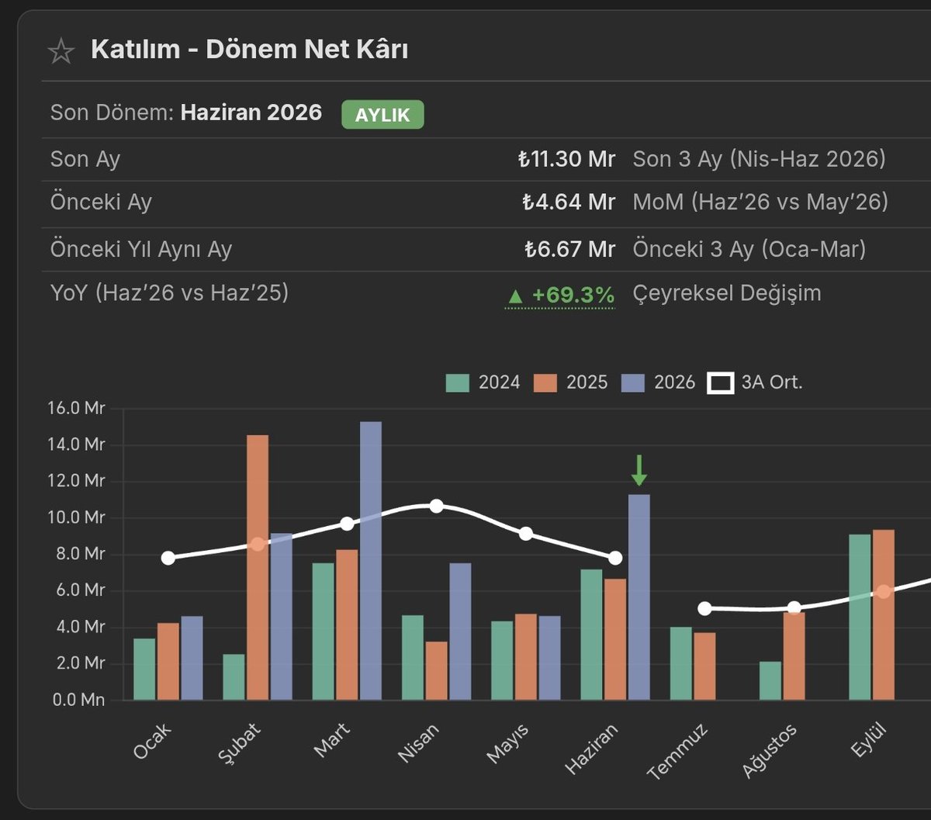931x820 pixels.
Task: Click the Mayıs average line marker
Action: pyautogui.click(x=526, y=534)
